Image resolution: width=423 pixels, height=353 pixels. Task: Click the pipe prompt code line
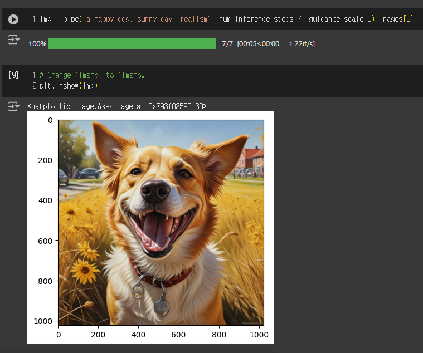pyautogui.click(x=226, y=19)
